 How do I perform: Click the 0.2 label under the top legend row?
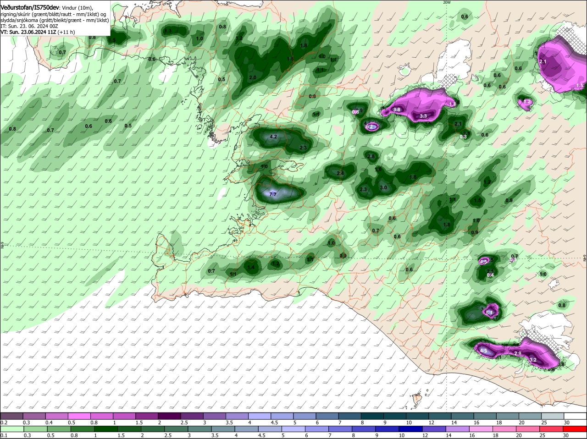(4, 422)
